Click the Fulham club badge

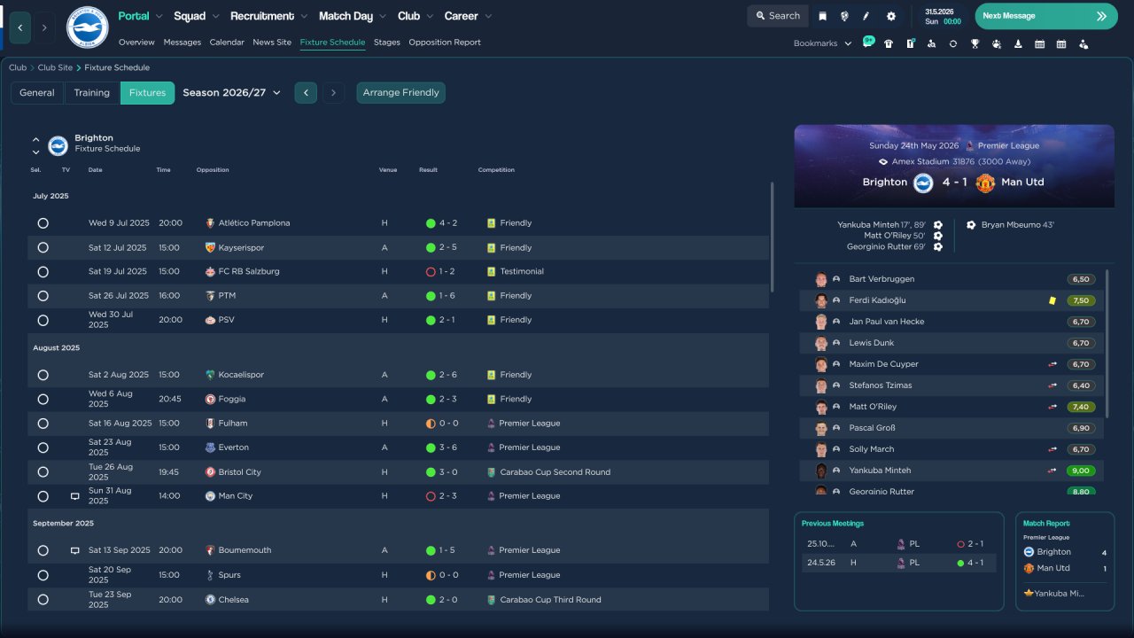click(x=210, y=424)
